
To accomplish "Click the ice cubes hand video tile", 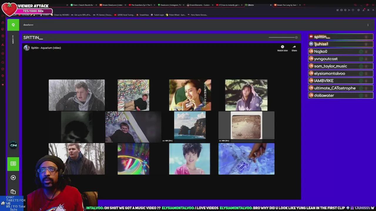I will coord(246,159).
